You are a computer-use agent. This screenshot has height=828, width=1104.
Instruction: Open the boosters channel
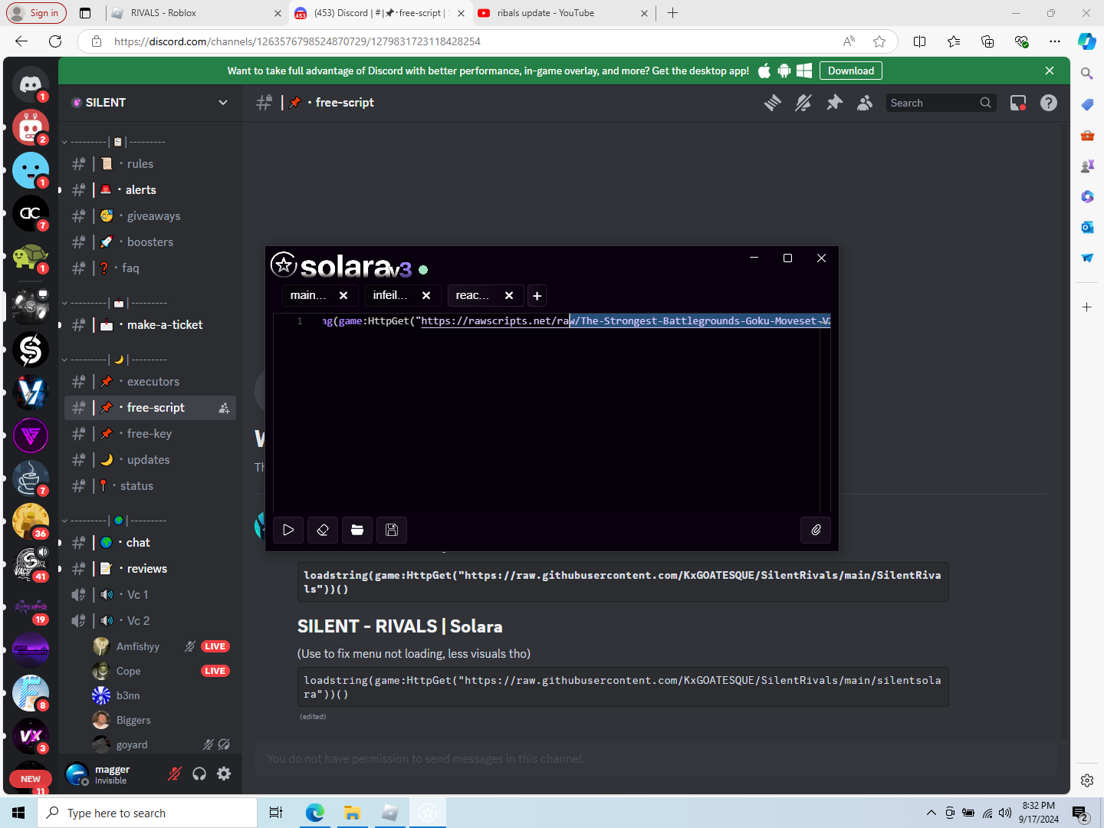tap(150, 242)
